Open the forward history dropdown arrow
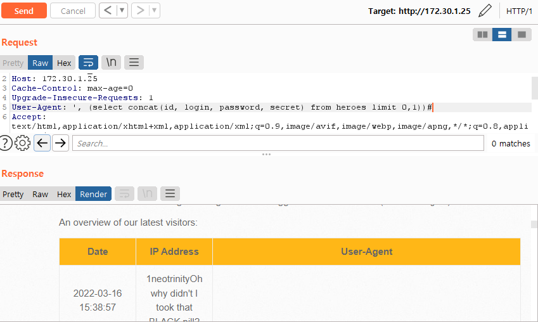Screen dimensions: 538x322 (x=155, y=10)
